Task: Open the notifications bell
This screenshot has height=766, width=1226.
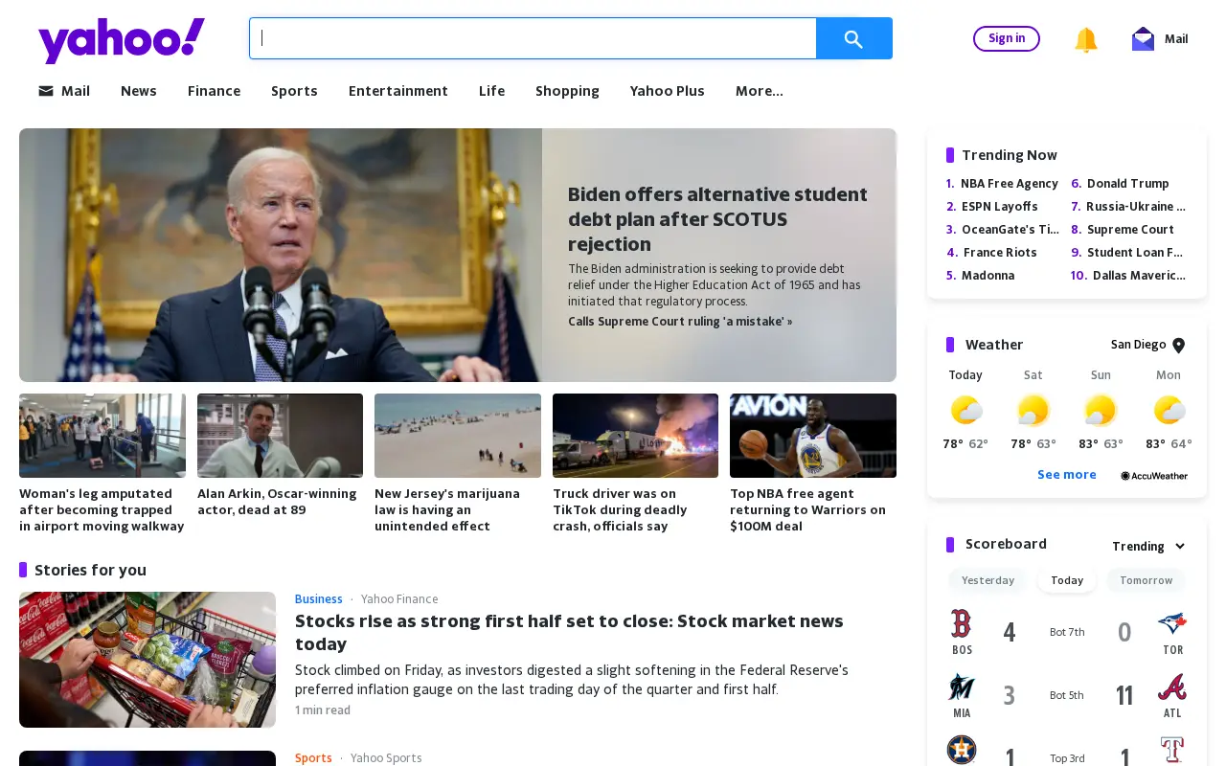Action: (x=1086, y=39)
